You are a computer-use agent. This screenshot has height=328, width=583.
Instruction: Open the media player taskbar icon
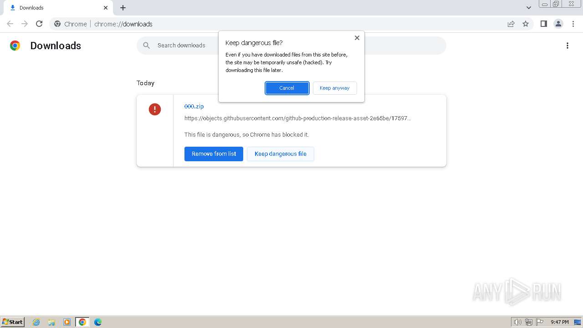pyautogui.click(x=67, y=322)
